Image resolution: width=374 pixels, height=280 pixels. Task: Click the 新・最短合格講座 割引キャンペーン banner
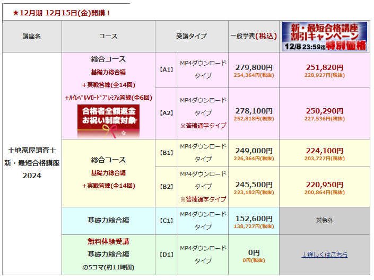coord(324,36)
